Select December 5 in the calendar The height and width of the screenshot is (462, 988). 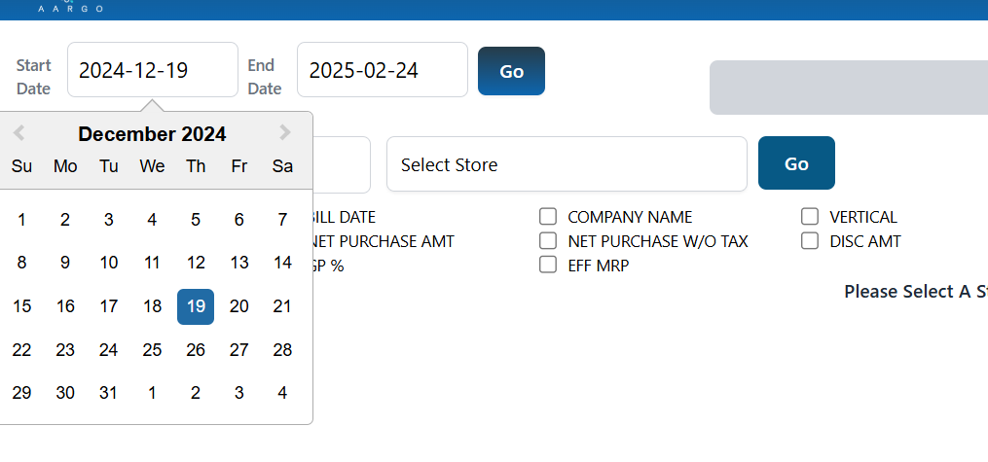pos(196,220)
